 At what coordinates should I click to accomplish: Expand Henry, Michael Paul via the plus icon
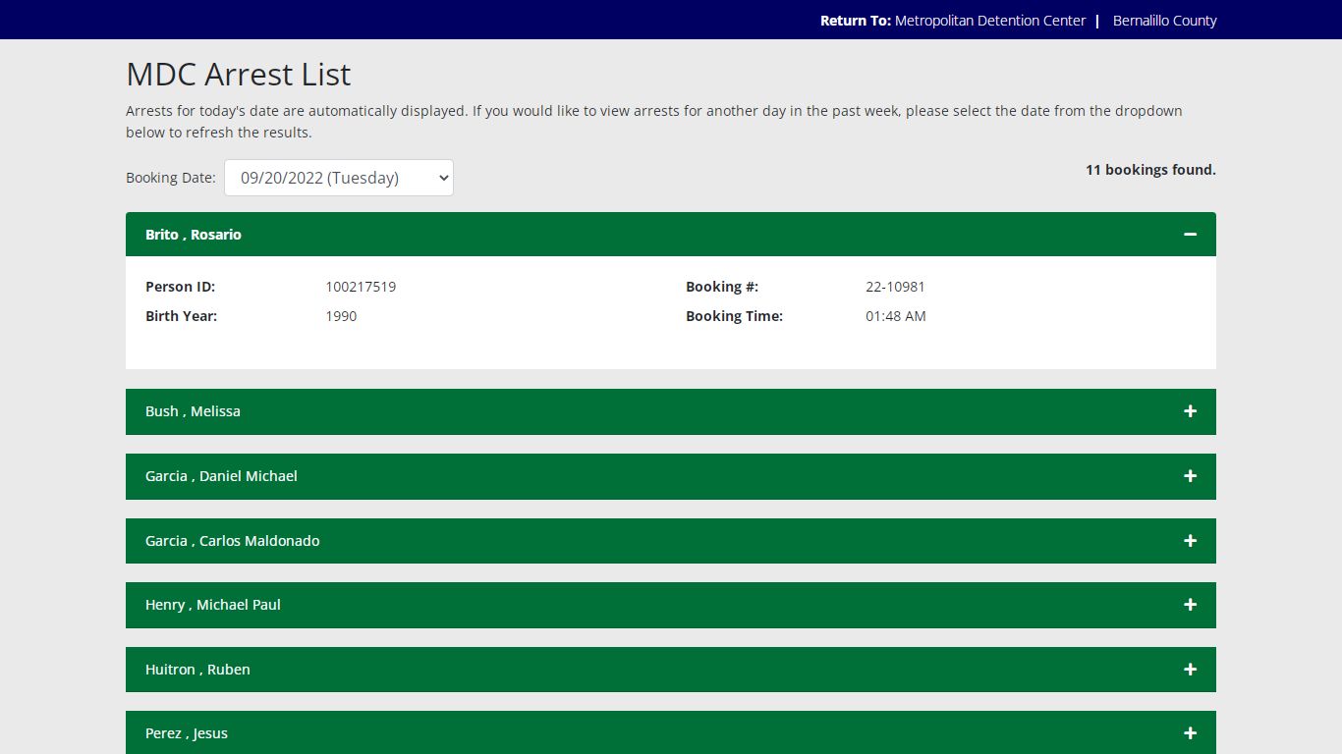(x=1190, y=605)
